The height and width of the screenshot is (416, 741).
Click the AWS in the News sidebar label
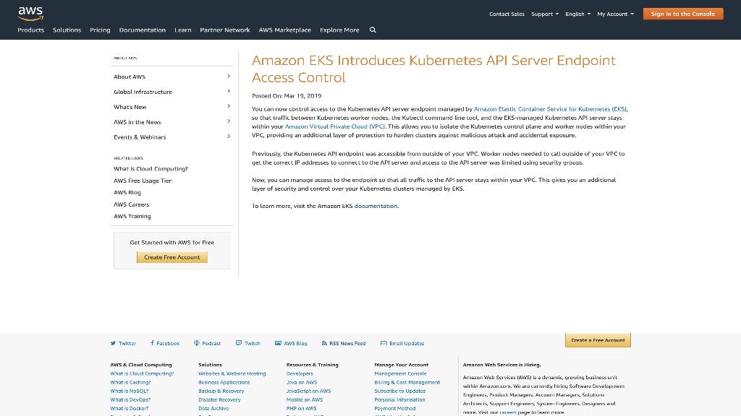[137, 121]
